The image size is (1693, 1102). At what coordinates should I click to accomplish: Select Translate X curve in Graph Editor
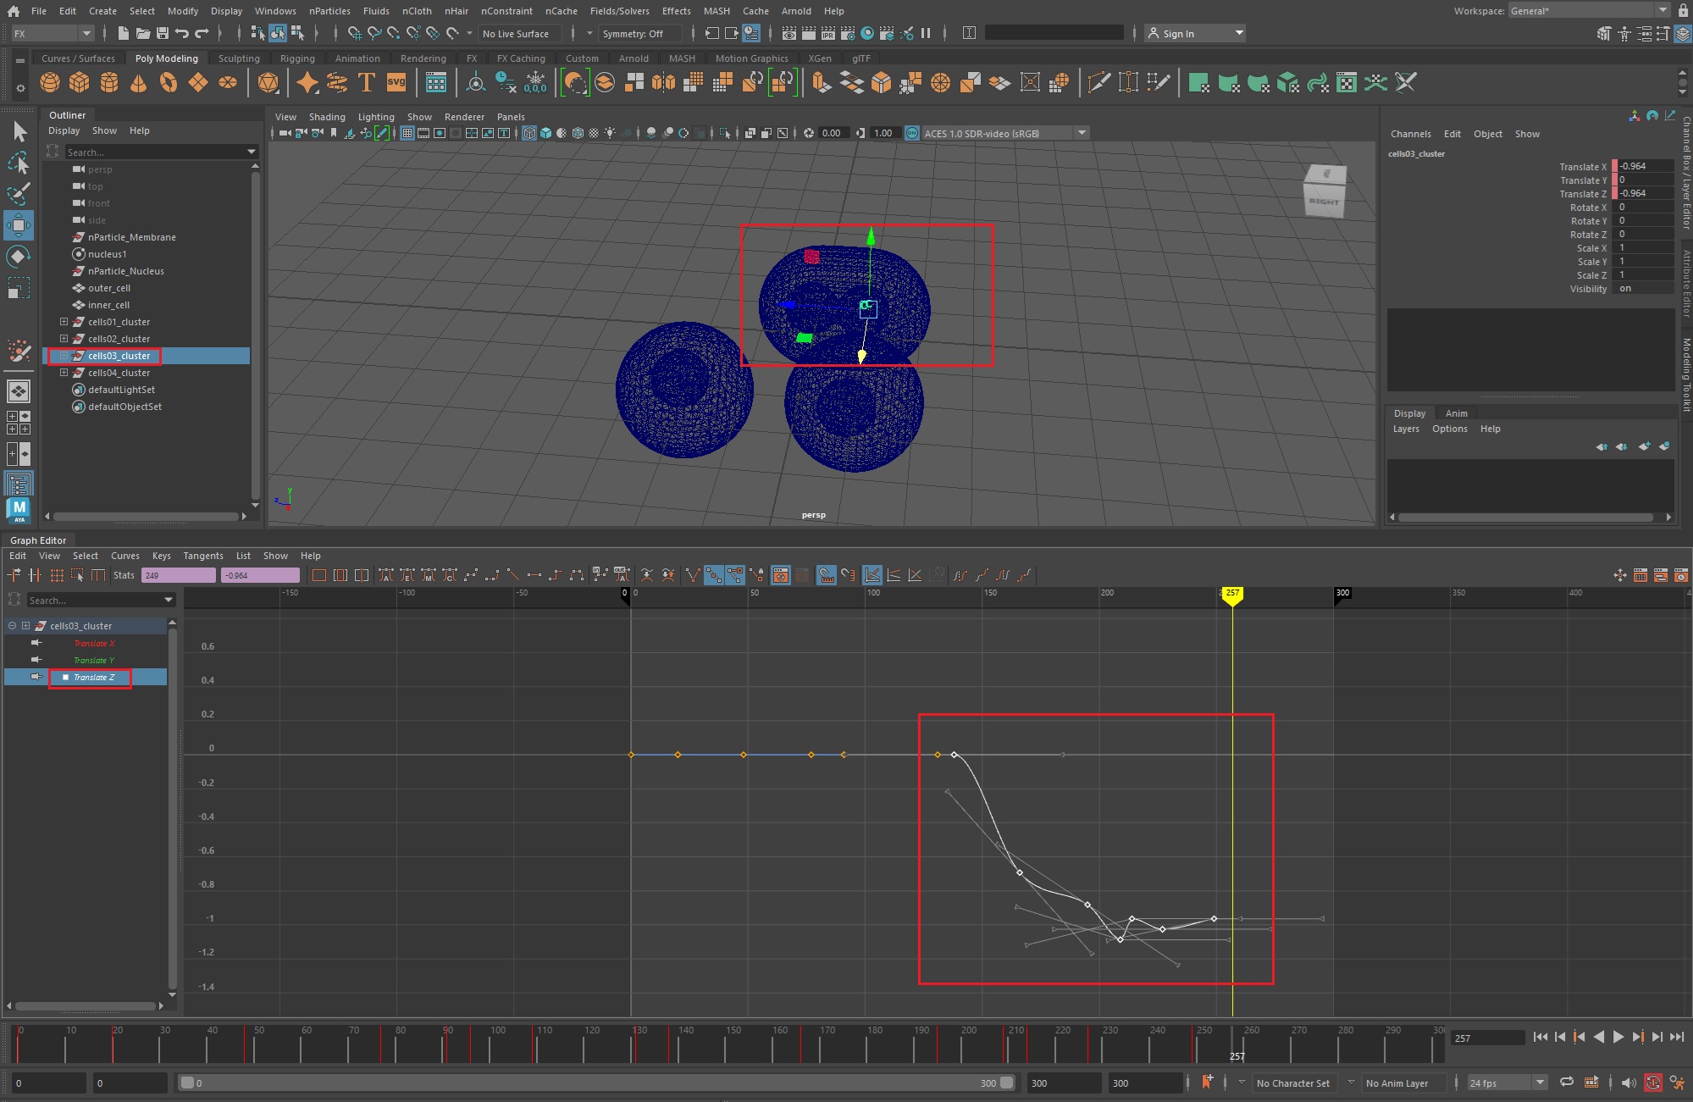point(93,644)
